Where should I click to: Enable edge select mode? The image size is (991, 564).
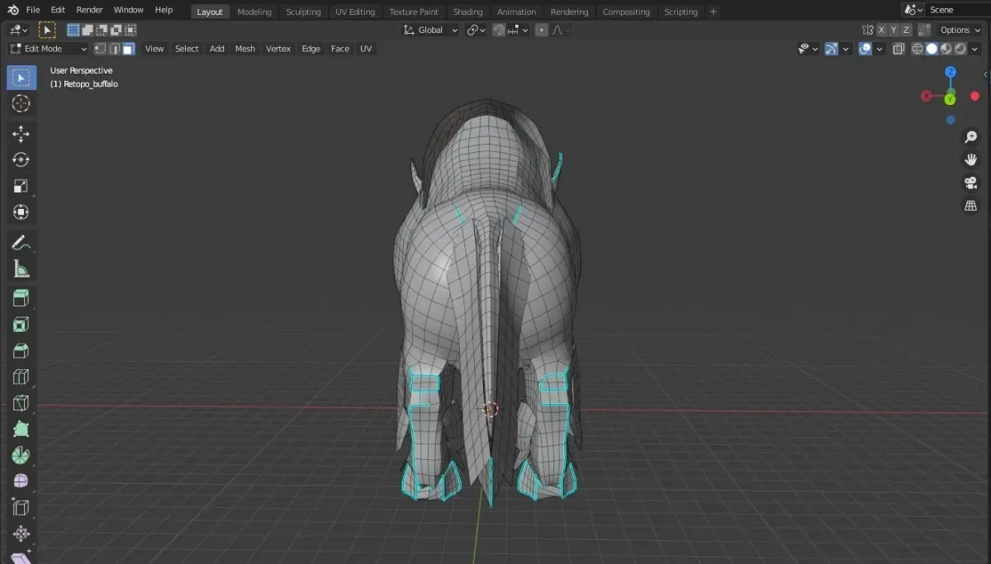tap(115, 49)
